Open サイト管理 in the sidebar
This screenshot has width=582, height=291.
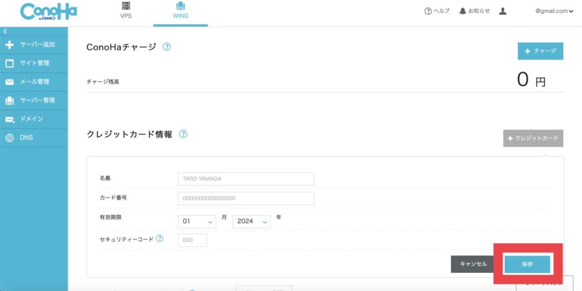pos(34,63)
